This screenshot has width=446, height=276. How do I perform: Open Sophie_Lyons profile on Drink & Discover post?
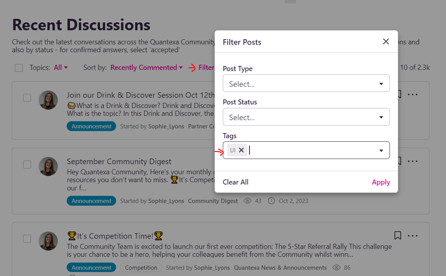tap(166, 126)
